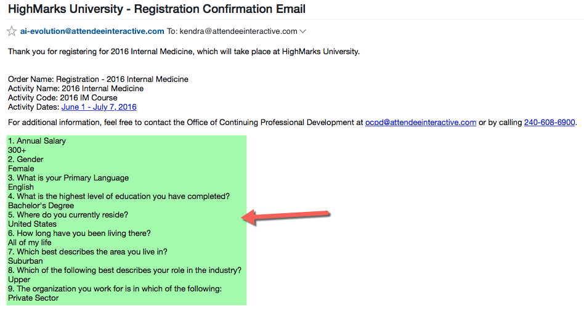Click the "1. Annual Salary" question line
The width and height of the screenshot is (584, 321).
coord(37,141)
